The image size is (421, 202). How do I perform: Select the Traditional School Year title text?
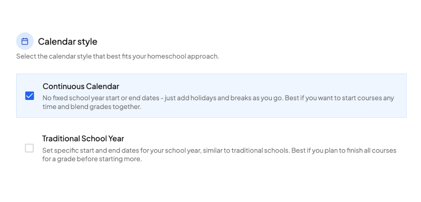point(83,139)
